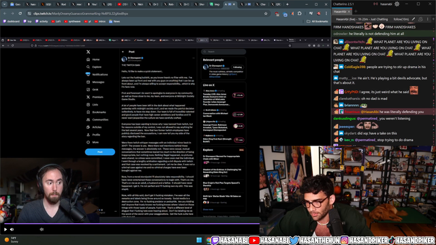
Task: Reload the Twitch clip page
Action: 20,14
